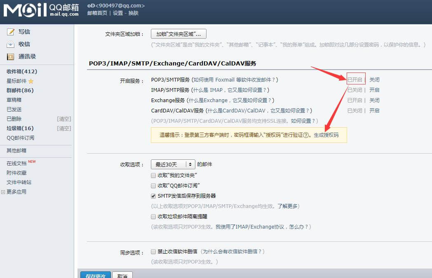The width and height of the screenshot is (432, 278).
Task: Expand 更多应用 with the plus icon
Action: pos(3,192)
